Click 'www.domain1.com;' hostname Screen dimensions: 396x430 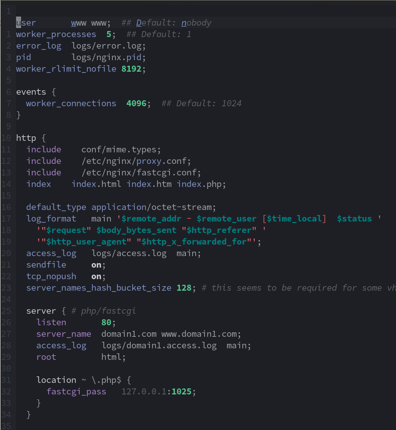click(x=202, y=334)
